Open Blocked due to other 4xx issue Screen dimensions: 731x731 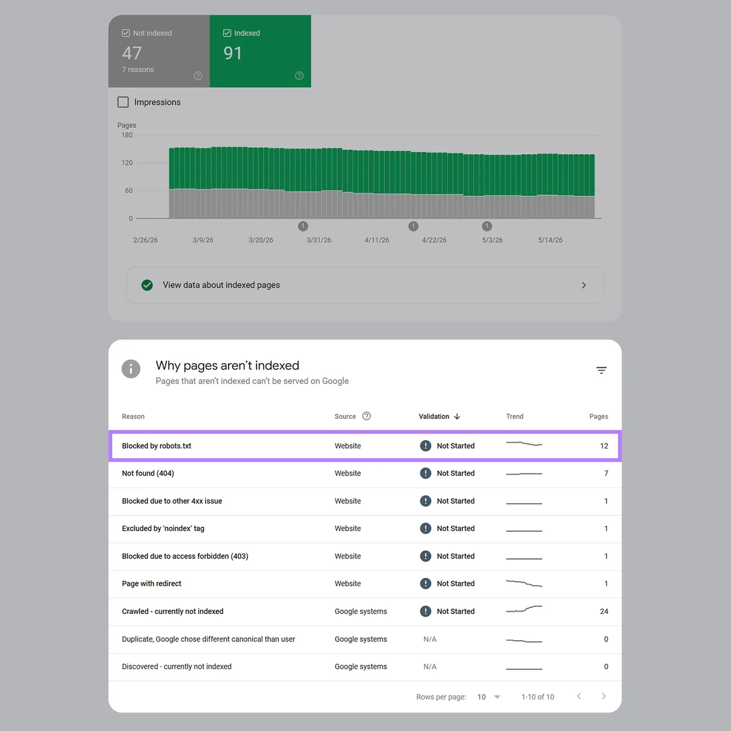coord(365,501)
